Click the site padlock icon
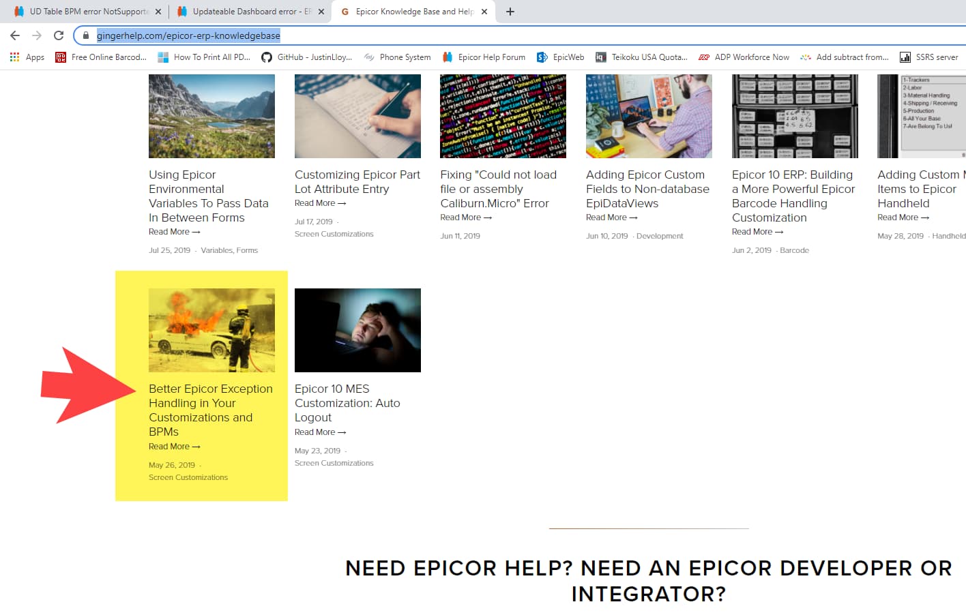966x615 pixels. 86,35
